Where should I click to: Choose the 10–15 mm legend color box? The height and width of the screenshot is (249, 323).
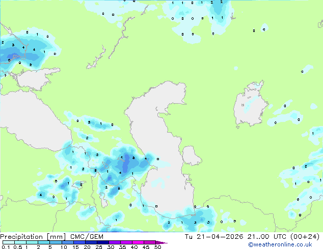point(68,242)
